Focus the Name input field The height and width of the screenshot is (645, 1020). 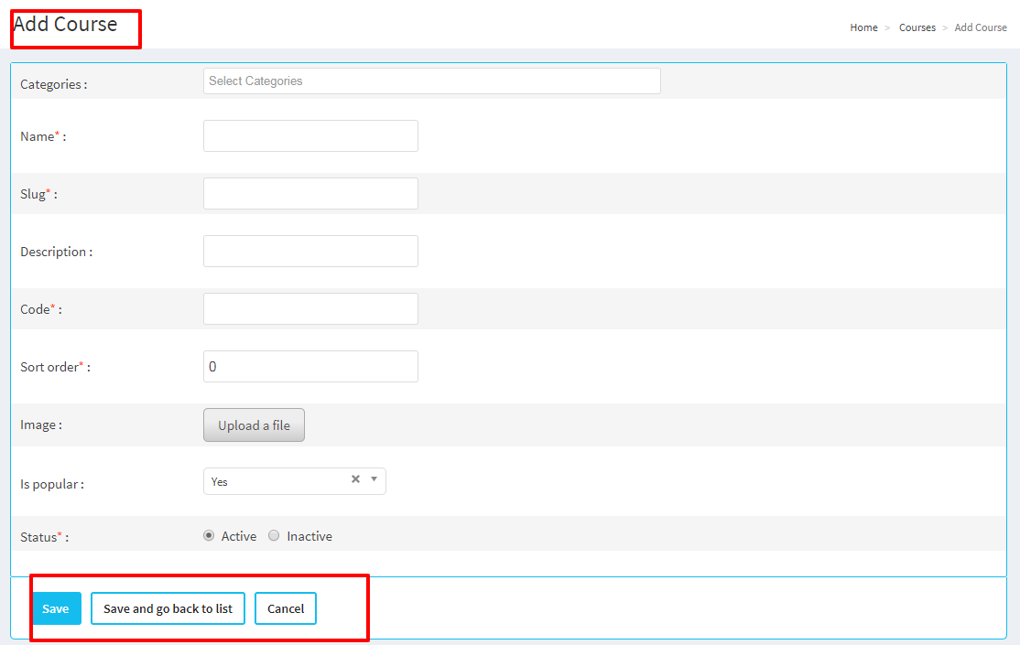[310, 136]
